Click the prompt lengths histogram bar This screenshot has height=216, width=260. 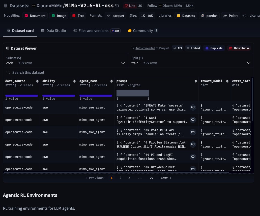(x=133, y=93)
